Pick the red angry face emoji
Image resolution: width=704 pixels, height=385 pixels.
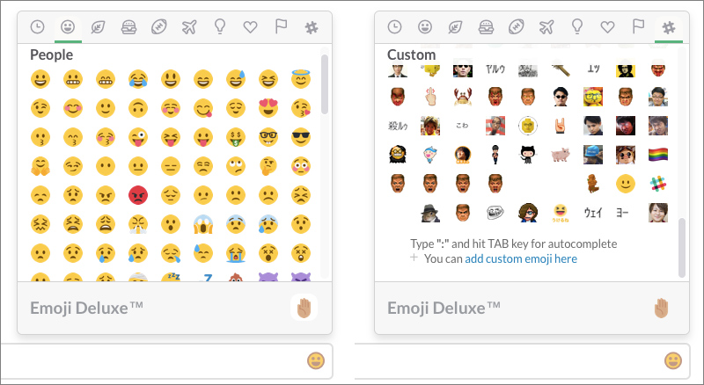pos(138,195)
